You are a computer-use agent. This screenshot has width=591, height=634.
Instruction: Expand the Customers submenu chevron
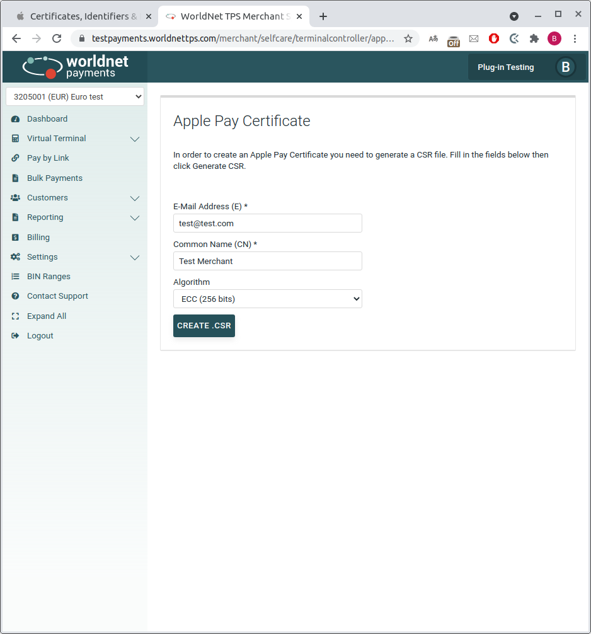pos(134,198)
